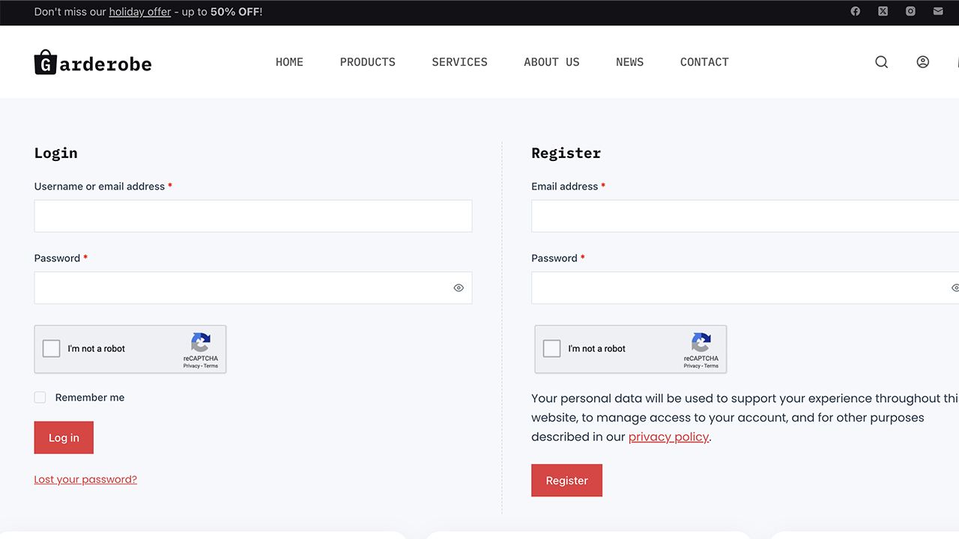
Task: Check I'm not a robot under Login
Action: point(51,348)
